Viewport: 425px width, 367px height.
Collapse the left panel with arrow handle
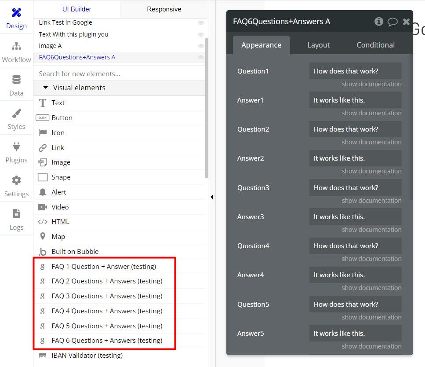point(212,197)
